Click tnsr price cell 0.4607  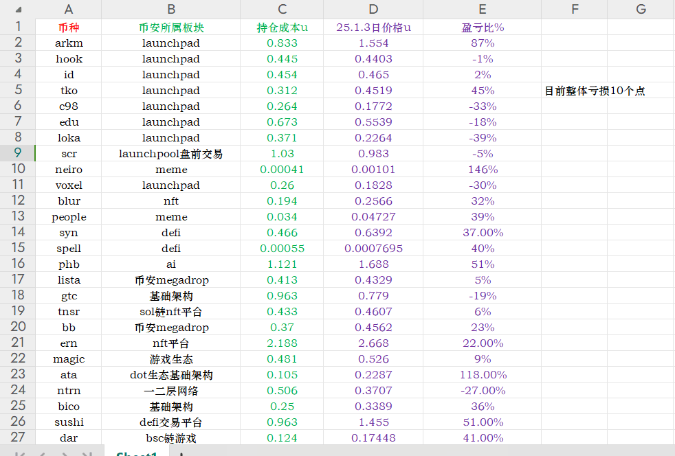(373, 312)
